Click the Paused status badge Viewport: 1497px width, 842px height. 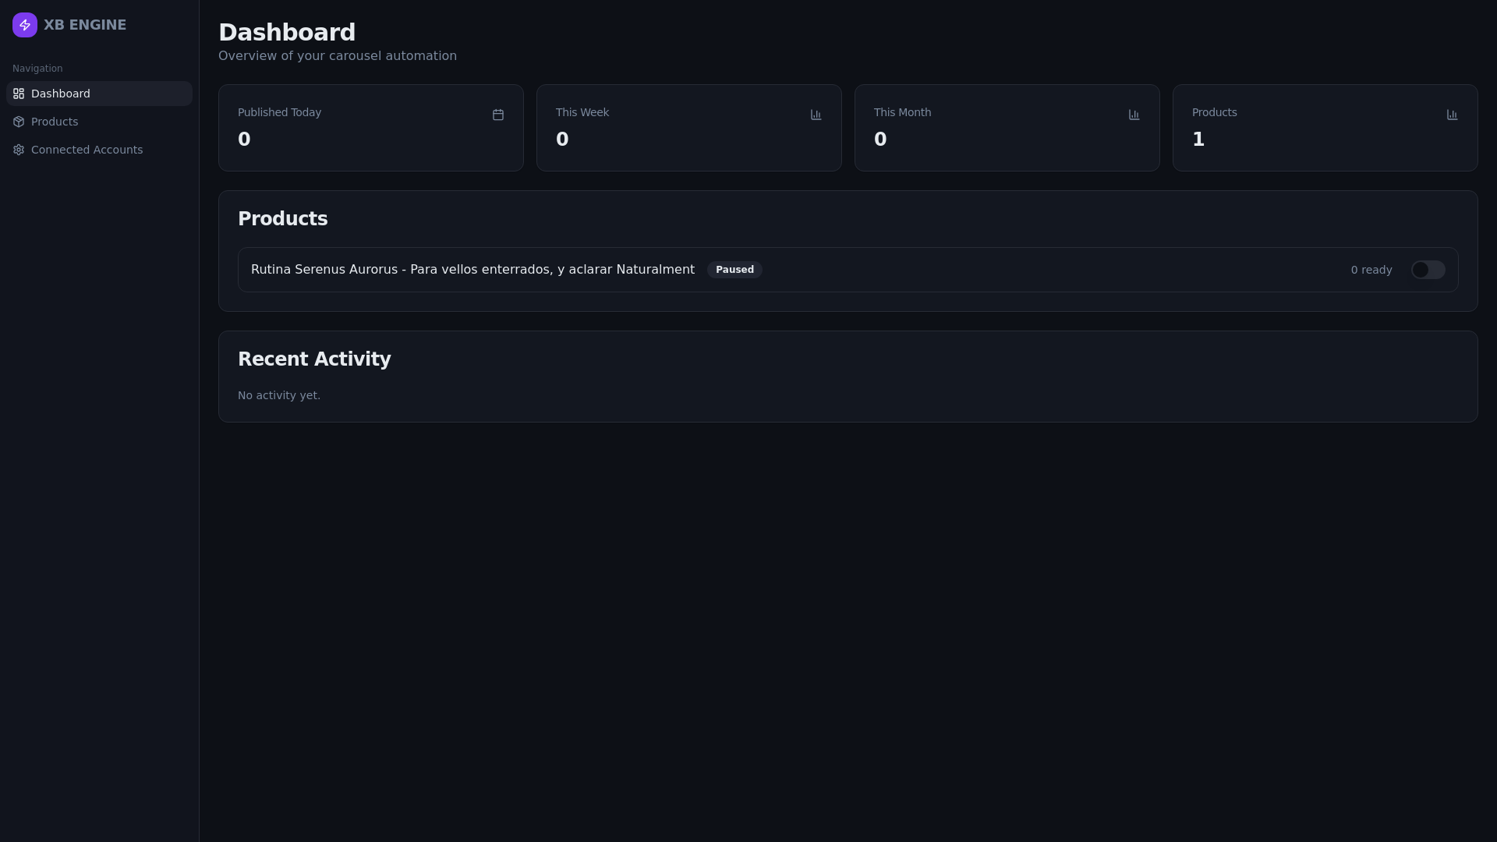[734, 270]
